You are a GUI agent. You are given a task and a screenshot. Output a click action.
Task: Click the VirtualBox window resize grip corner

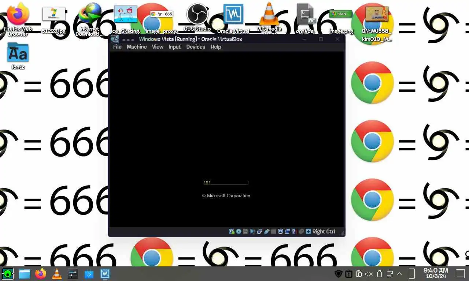(x=341, y=232)
